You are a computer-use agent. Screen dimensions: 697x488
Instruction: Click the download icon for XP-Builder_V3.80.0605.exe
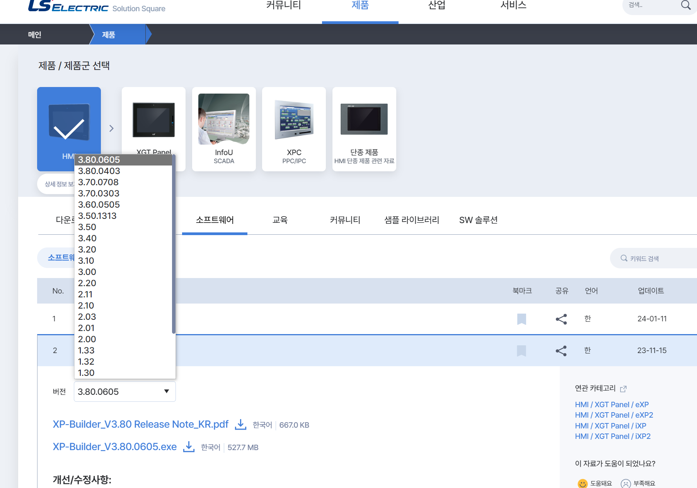(x=189, y=447)
